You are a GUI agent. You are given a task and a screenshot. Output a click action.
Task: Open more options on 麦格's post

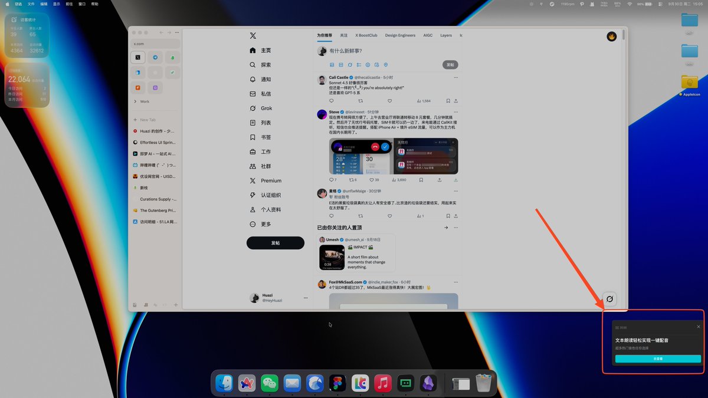tap(455, 191)
